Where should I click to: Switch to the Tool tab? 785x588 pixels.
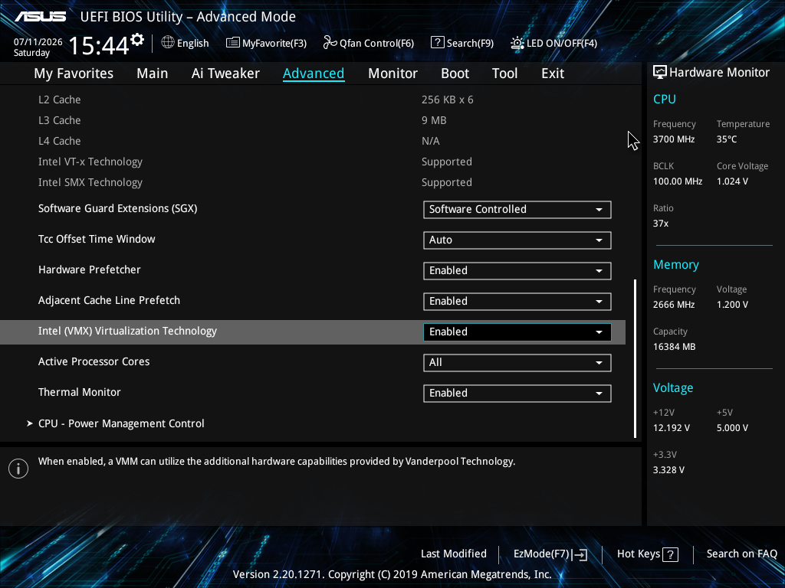(504, 73)
